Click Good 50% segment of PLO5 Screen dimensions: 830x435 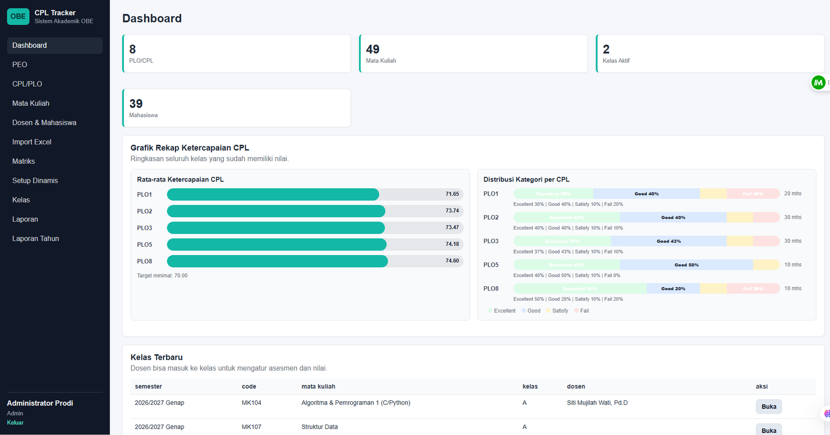tap(686, 265)
